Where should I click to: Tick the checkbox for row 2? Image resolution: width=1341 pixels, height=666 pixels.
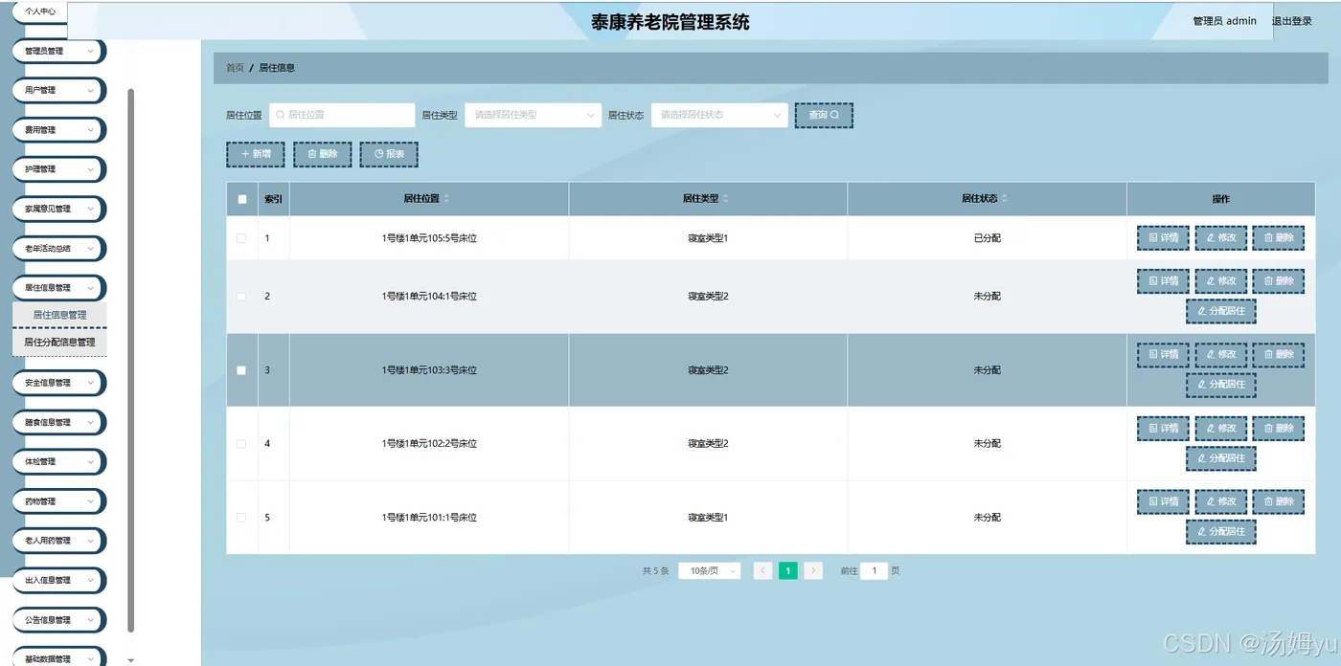pos(241,297)
